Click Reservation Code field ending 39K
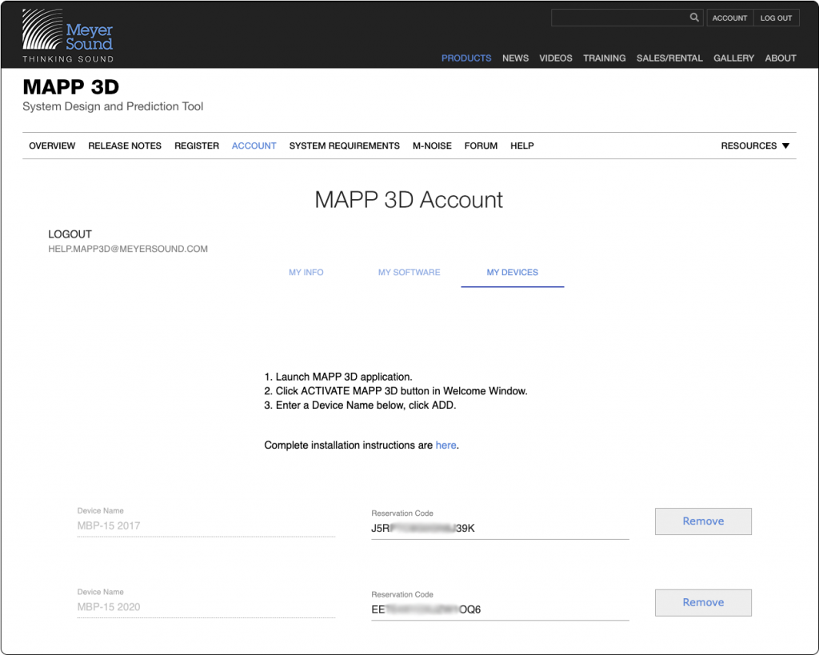Viewport: 819px width, 655px height. click(x=500, y=528)
